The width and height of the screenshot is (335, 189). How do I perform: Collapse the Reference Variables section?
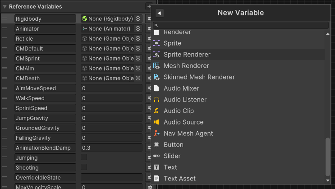pyautogui.click(x=5, y=7)
